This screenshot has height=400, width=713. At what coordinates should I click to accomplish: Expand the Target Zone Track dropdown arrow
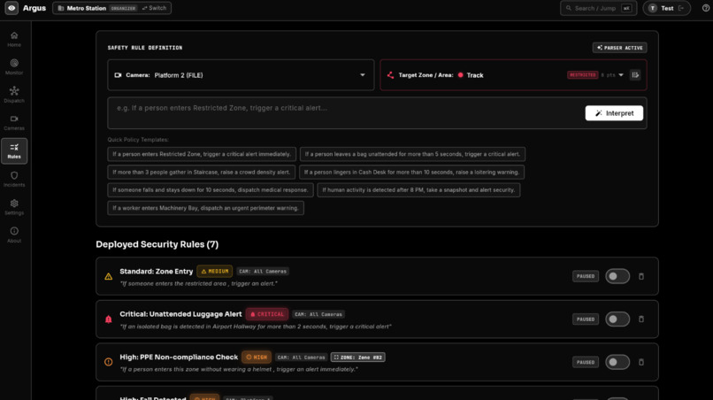(x=621, y=75)
